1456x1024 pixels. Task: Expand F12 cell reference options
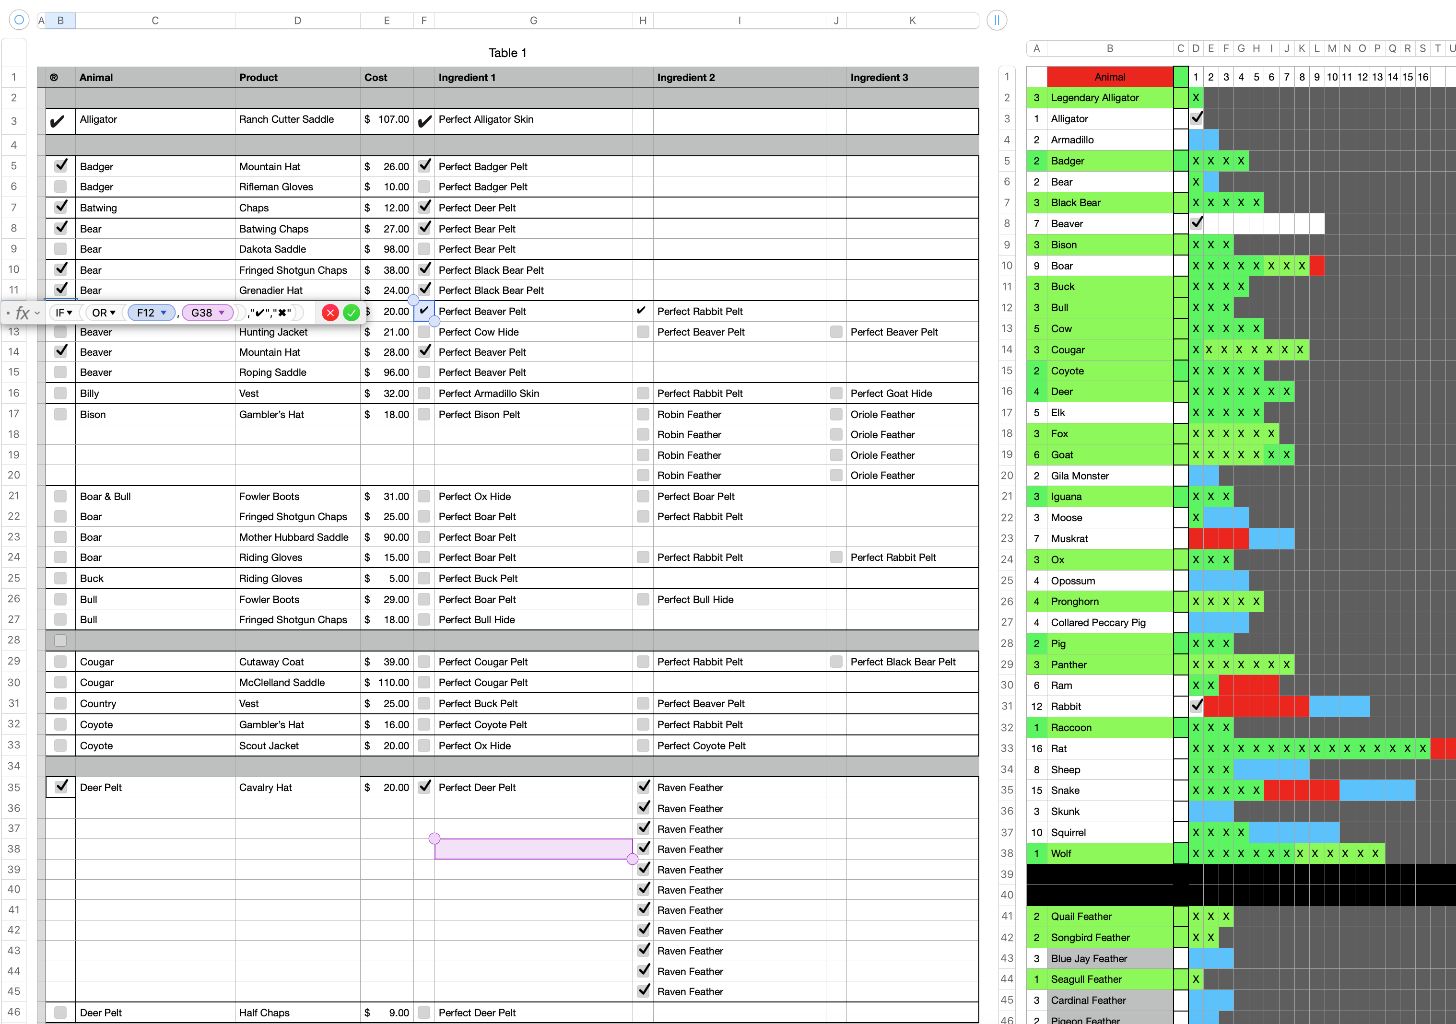click(x=164, y=313)
